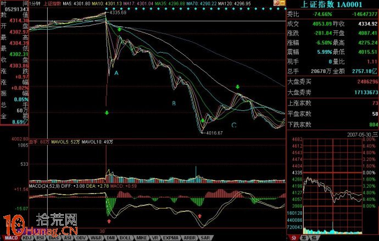This screenshot has width=379, height=241.
Task: Click the MAVOL5: 52万 volume legend
Action: [65, 142]
